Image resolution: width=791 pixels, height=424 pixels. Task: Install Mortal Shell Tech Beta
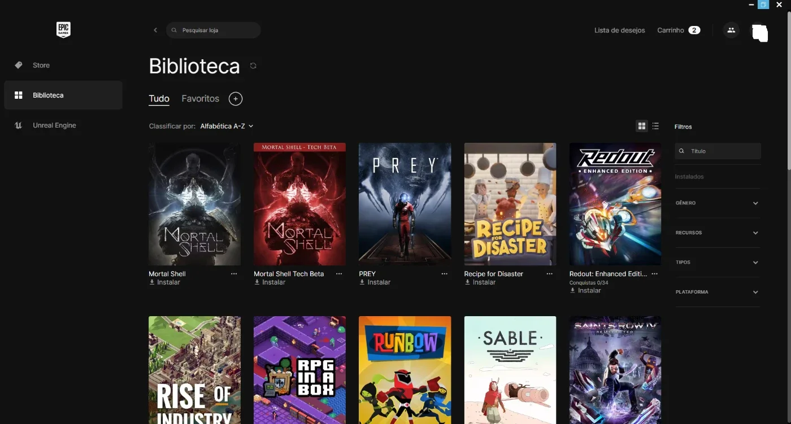pos(270,282)
